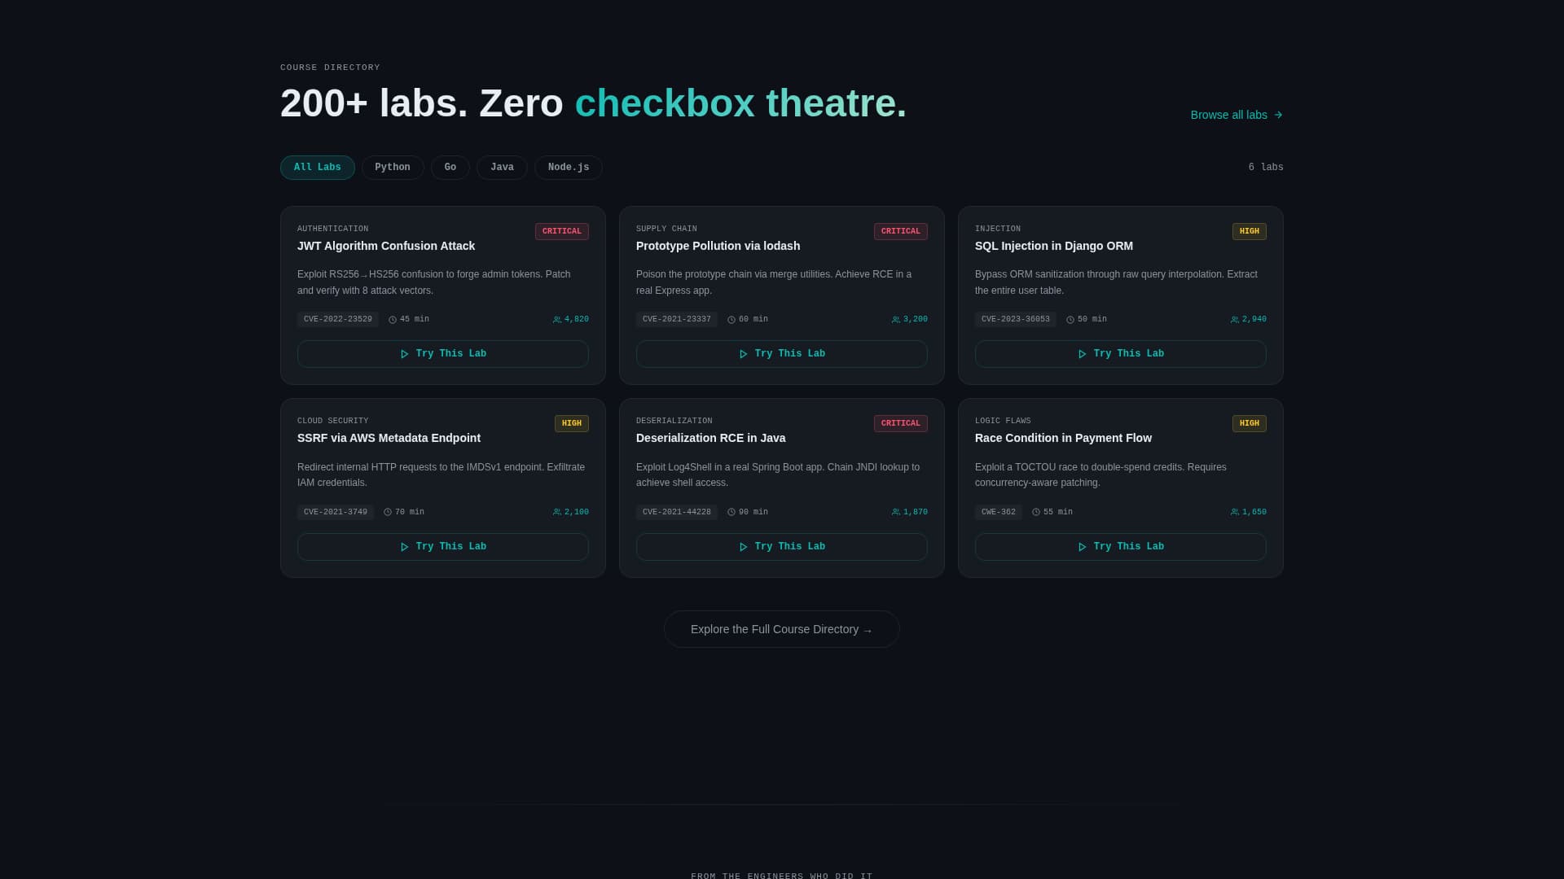Try the Race Condition in Payment lab
The image size is (1564, 879).
point(1121,547)
